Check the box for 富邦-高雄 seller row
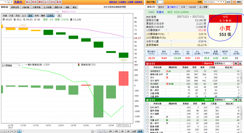This screenshot has height=133, width=244. coord(147,110)
